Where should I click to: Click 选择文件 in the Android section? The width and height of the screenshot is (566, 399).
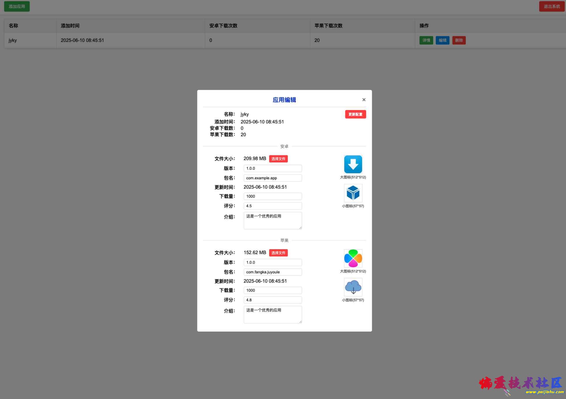click(x=278, y=159)
